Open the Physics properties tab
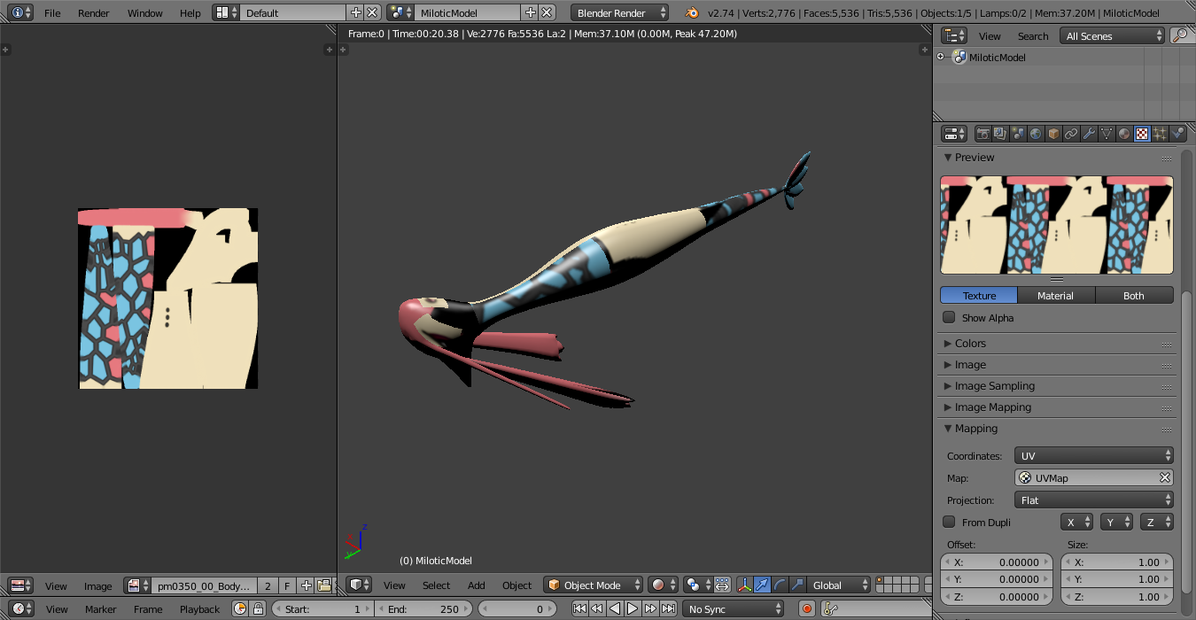 pos(1177,134)
